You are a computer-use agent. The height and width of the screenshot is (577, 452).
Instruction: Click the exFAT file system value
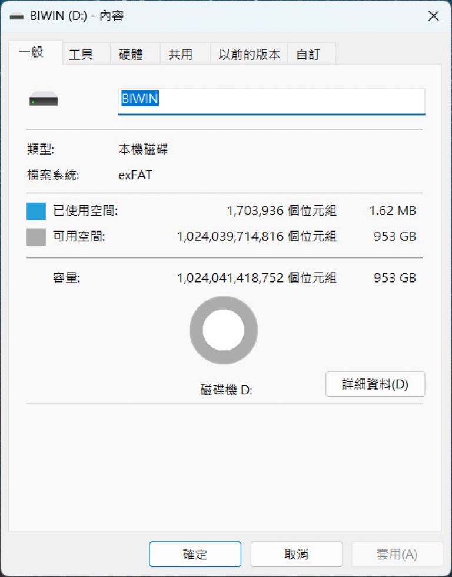[x=135, y=175]
